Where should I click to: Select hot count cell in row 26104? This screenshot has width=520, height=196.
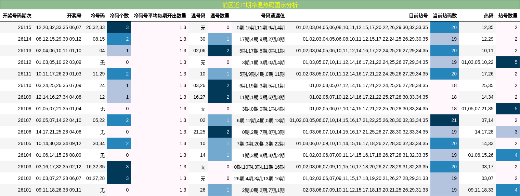[508, 155]
